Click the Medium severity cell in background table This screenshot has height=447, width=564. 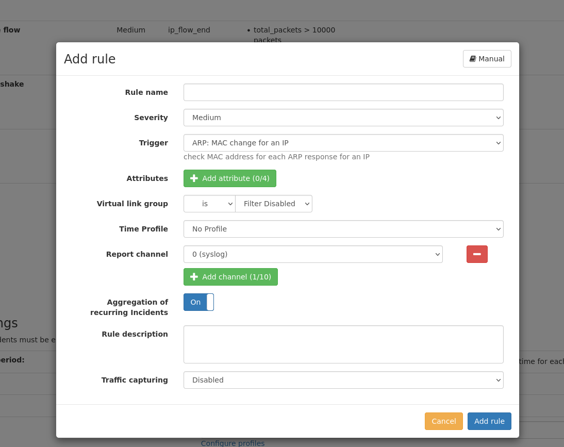click(131, 30)
